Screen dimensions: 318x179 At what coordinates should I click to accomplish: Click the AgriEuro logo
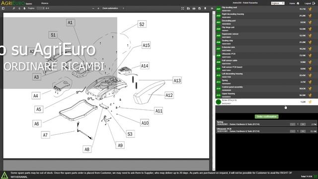pyautogui.click(x=13, y=3)
